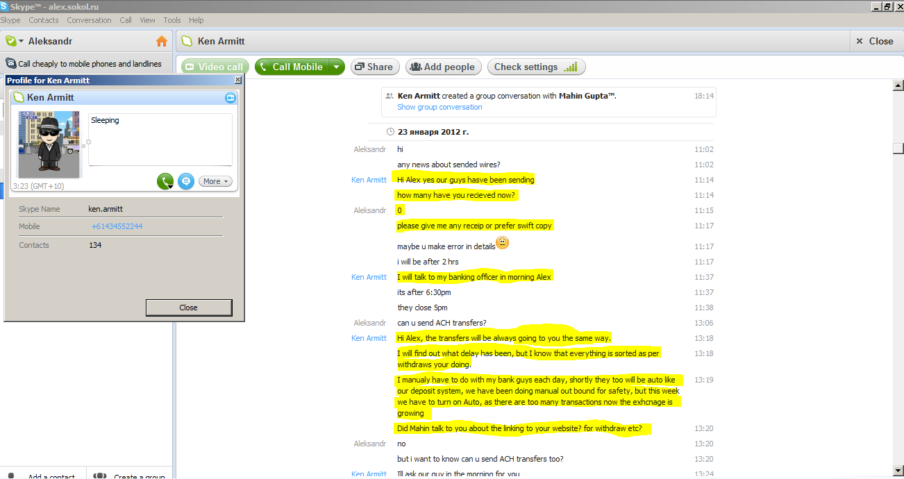The height and width of the screenshot is (479, 904).
Task: Click the chat scrollbar up arrow
Action: 898,85
